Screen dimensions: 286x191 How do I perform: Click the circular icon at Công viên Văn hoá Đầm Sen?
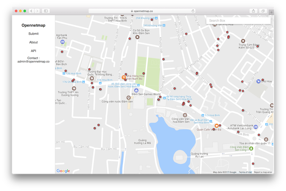(x=185, y=115)
